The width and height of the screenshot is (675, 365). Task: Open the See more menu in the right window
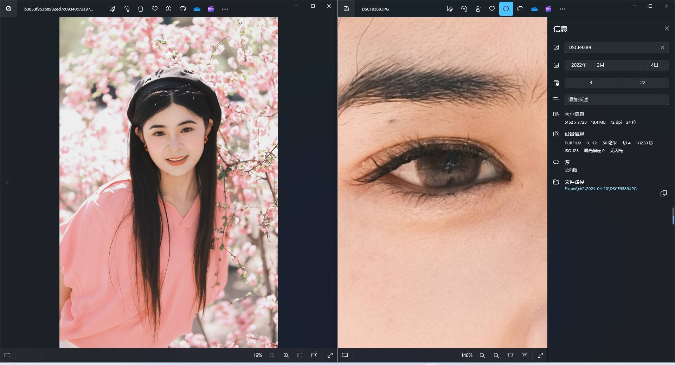(562, 9)
